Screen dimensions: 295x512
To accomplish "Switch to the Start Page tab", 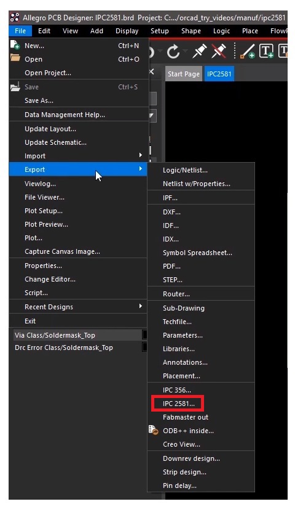I will [184, 74].
